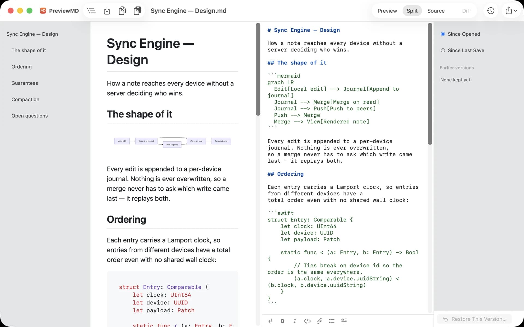
Task: Click the '## The shape of it' source line
Action: point(297,63)
